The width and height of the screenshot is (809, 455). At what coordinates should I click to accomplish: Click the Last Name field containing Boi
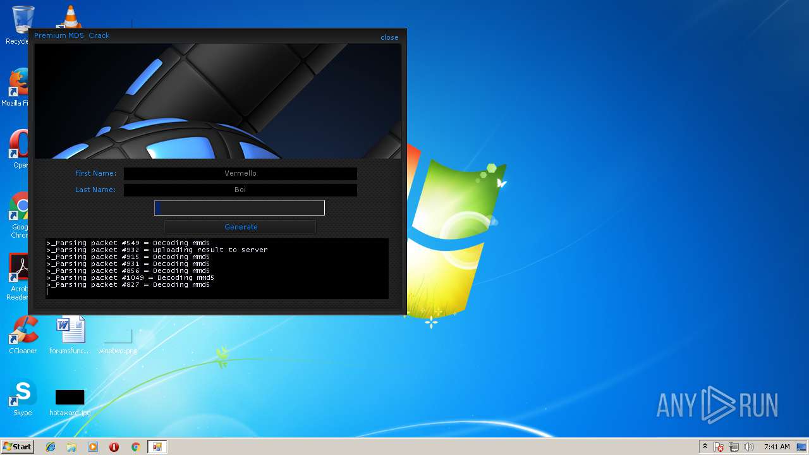[x=240, y=190]
